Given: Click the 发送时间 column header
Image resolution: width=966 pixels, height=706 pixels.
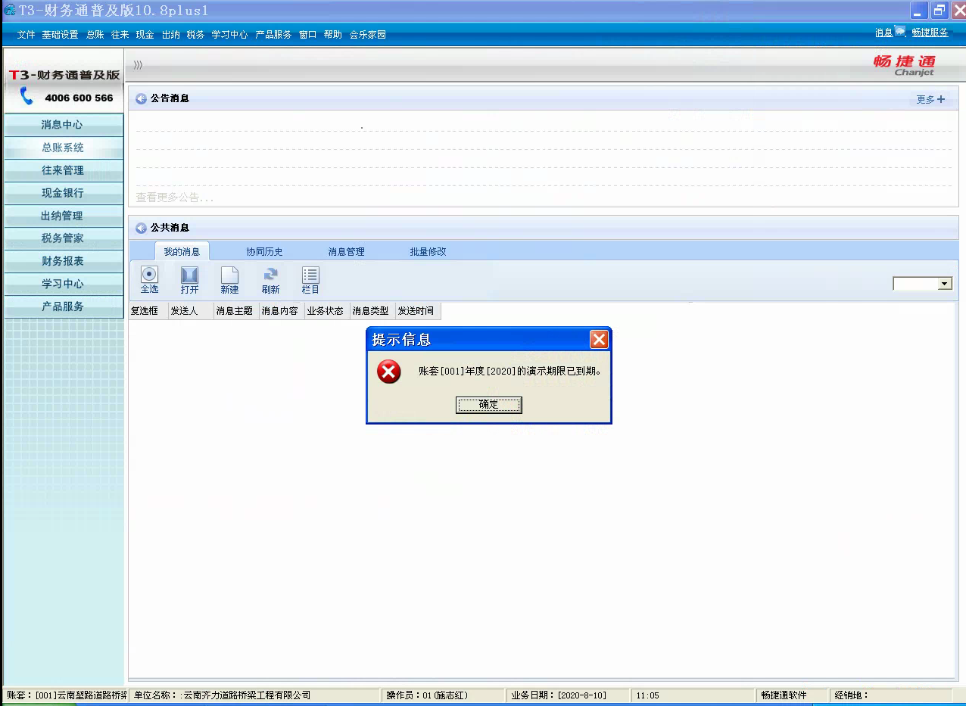Looking at the screenshot, I should (x=418, y=311).
